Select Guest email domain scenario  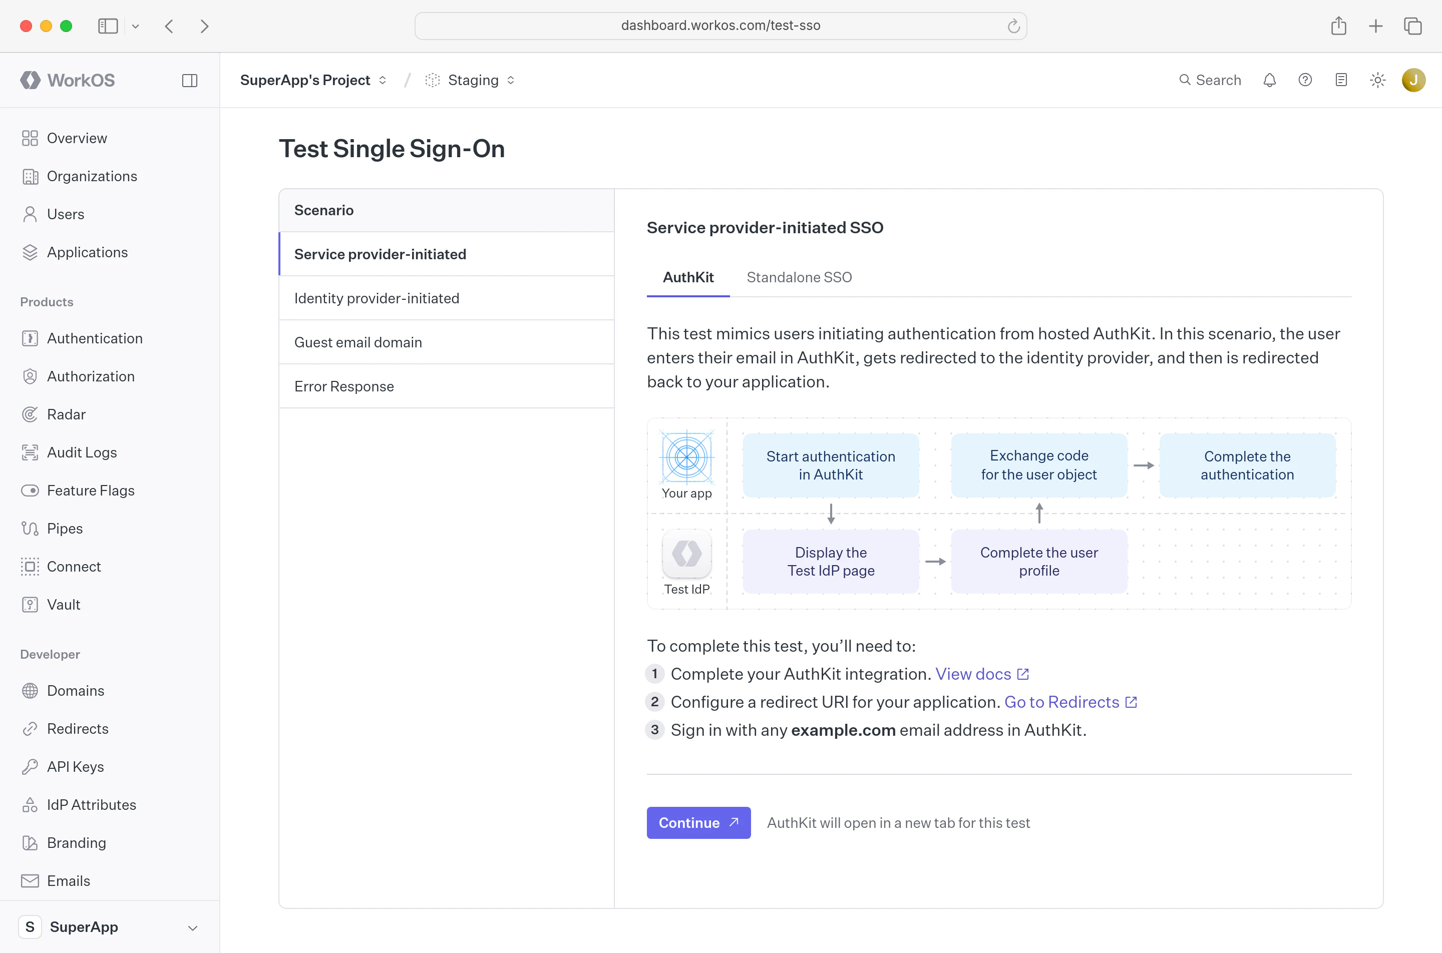pyautogui.click(x=447, y=342)
